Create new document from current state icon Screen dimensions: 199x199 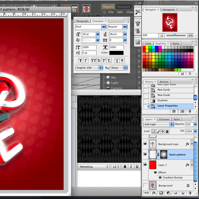174,111
